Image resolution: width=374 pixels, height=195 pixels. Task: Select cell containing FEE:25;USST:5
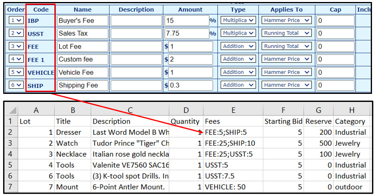click(233, 154)
